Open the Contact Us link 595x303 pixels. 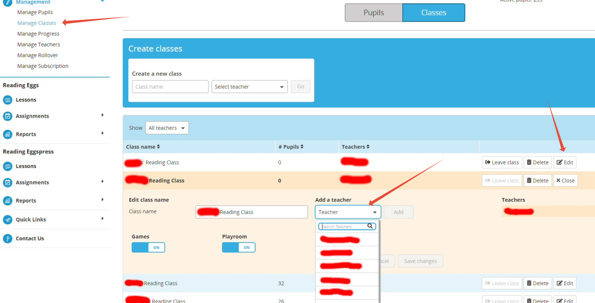[30, 238]
